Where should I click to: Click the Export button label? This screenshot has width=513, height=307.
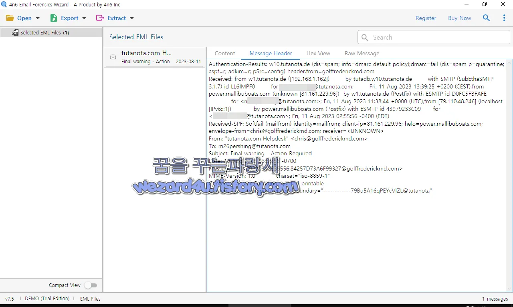(70, 18)
